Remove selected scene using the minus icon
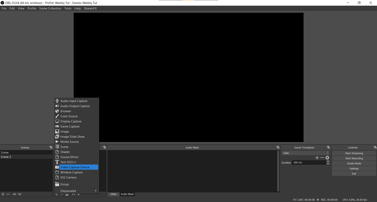Screen dimensions: 377x202 click(x=8, y=194)
